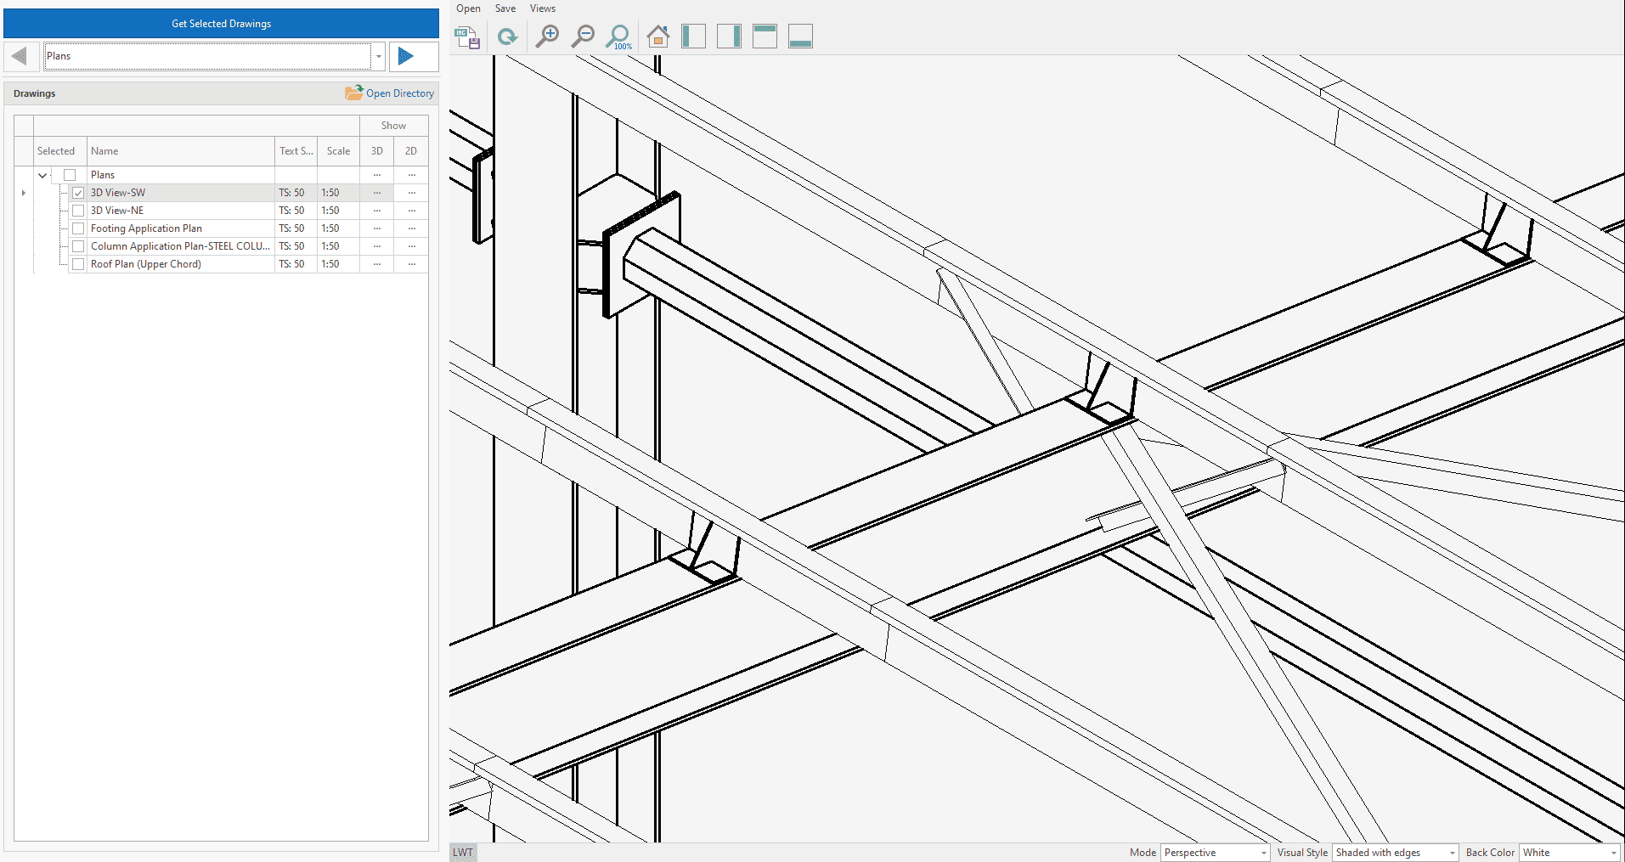Zoom in with the magnifier plus icon
This screenshot has width=1625, height=862.
547,37
